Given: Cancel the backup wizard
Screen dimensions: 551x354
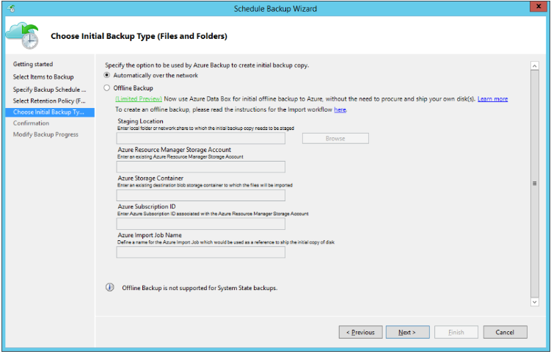Looking at the screenshot, I should point(505,332).
